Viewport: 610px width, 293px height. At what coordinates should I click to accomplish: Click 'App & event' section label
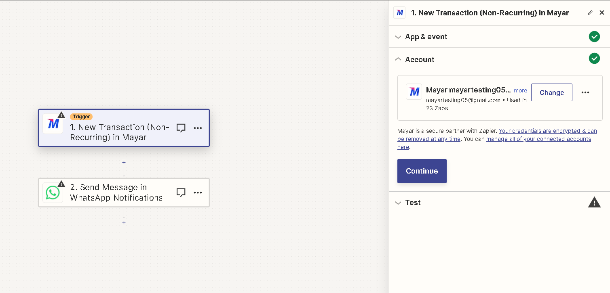click(x=426, y=37)
